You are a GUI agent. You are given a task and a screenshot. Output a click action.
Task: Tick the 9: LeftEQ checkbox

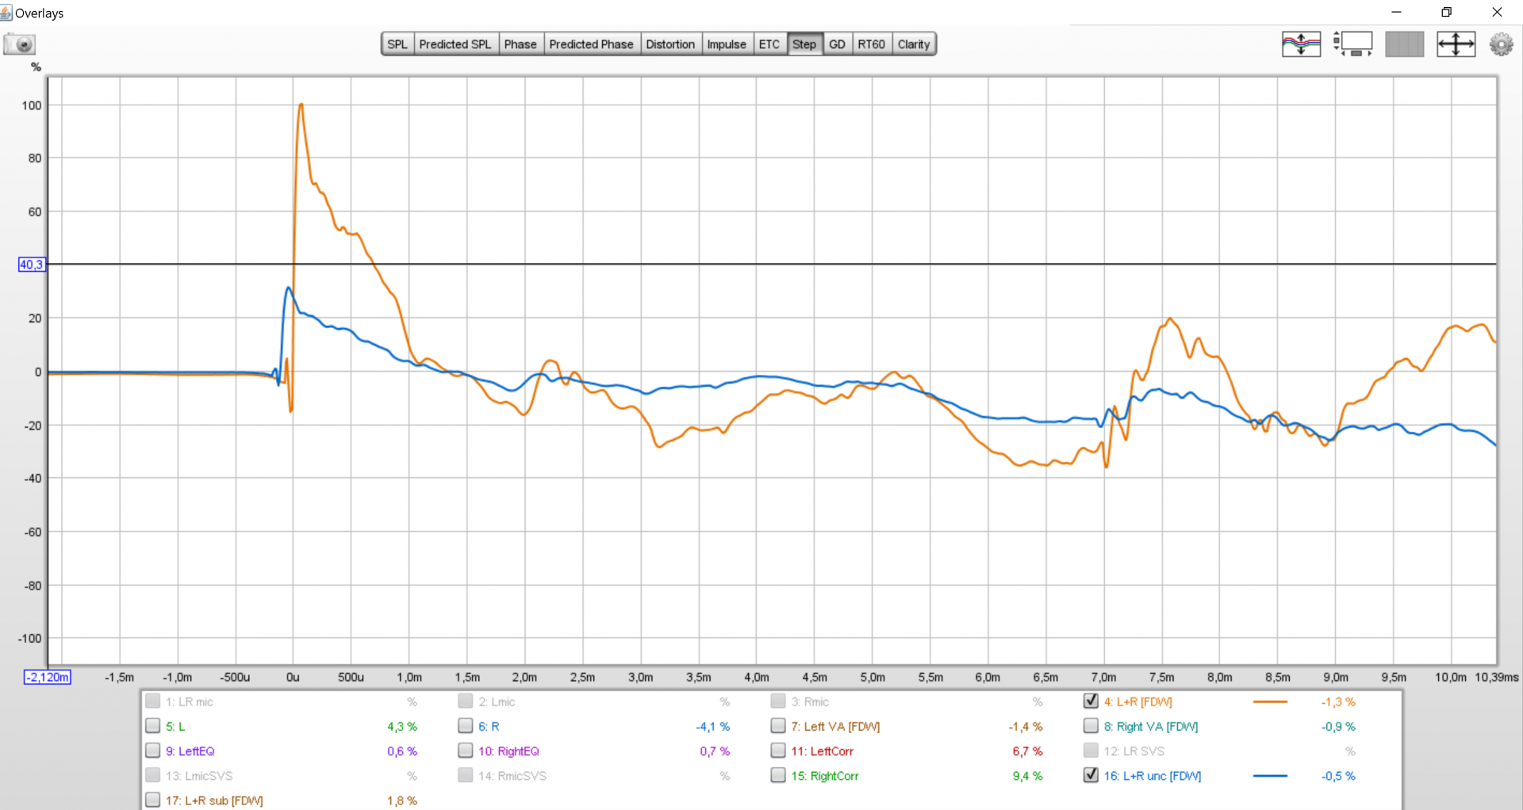(x=153, y=751)
